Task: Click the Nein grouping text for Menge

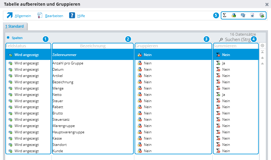Action: pos(147,88)
